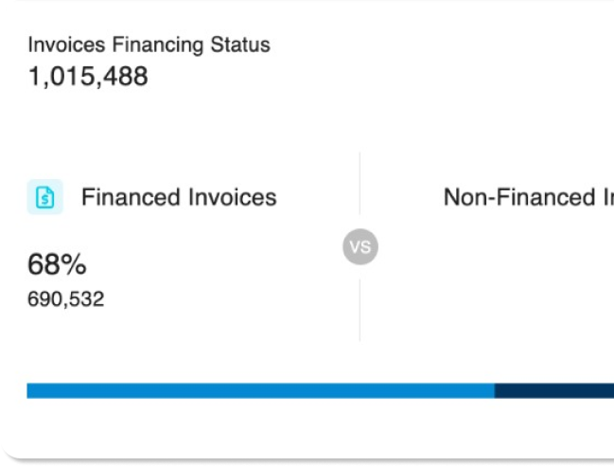The height and width of the screenshot is (466, 614).
Task: Click the Financed Invoices document icon
Action: click(45, 197)
